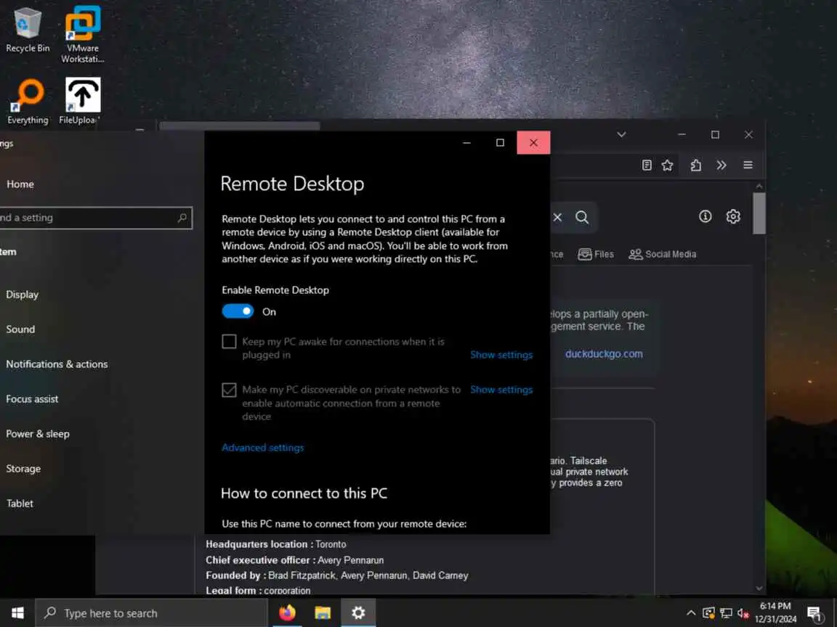Select Sound in the Settings sidebar
Image resolution: width=837 pixels, height=627 pixels.
click(x=20, y=329)
